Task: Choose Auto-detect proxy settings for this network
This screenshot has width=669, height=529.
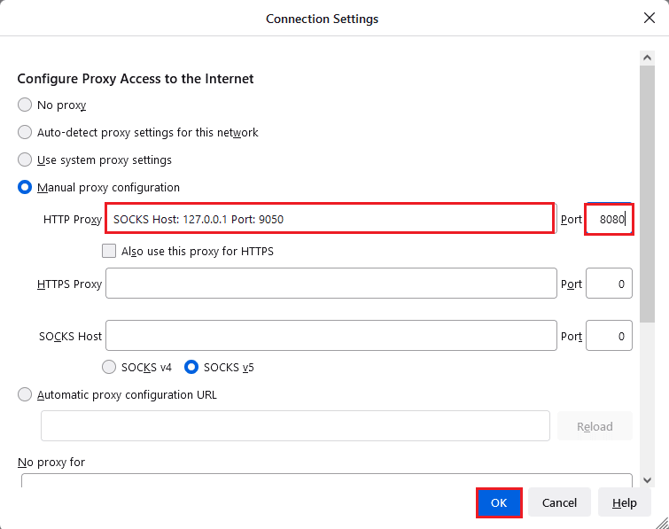Action: 25,132
